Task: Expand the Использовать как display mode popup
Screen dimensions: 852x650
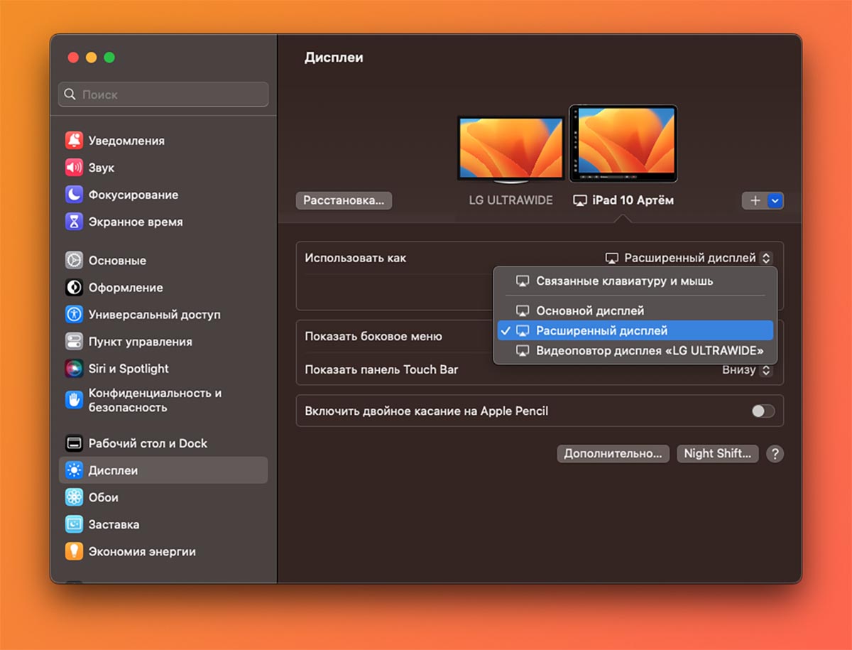Action: [687, 259]
